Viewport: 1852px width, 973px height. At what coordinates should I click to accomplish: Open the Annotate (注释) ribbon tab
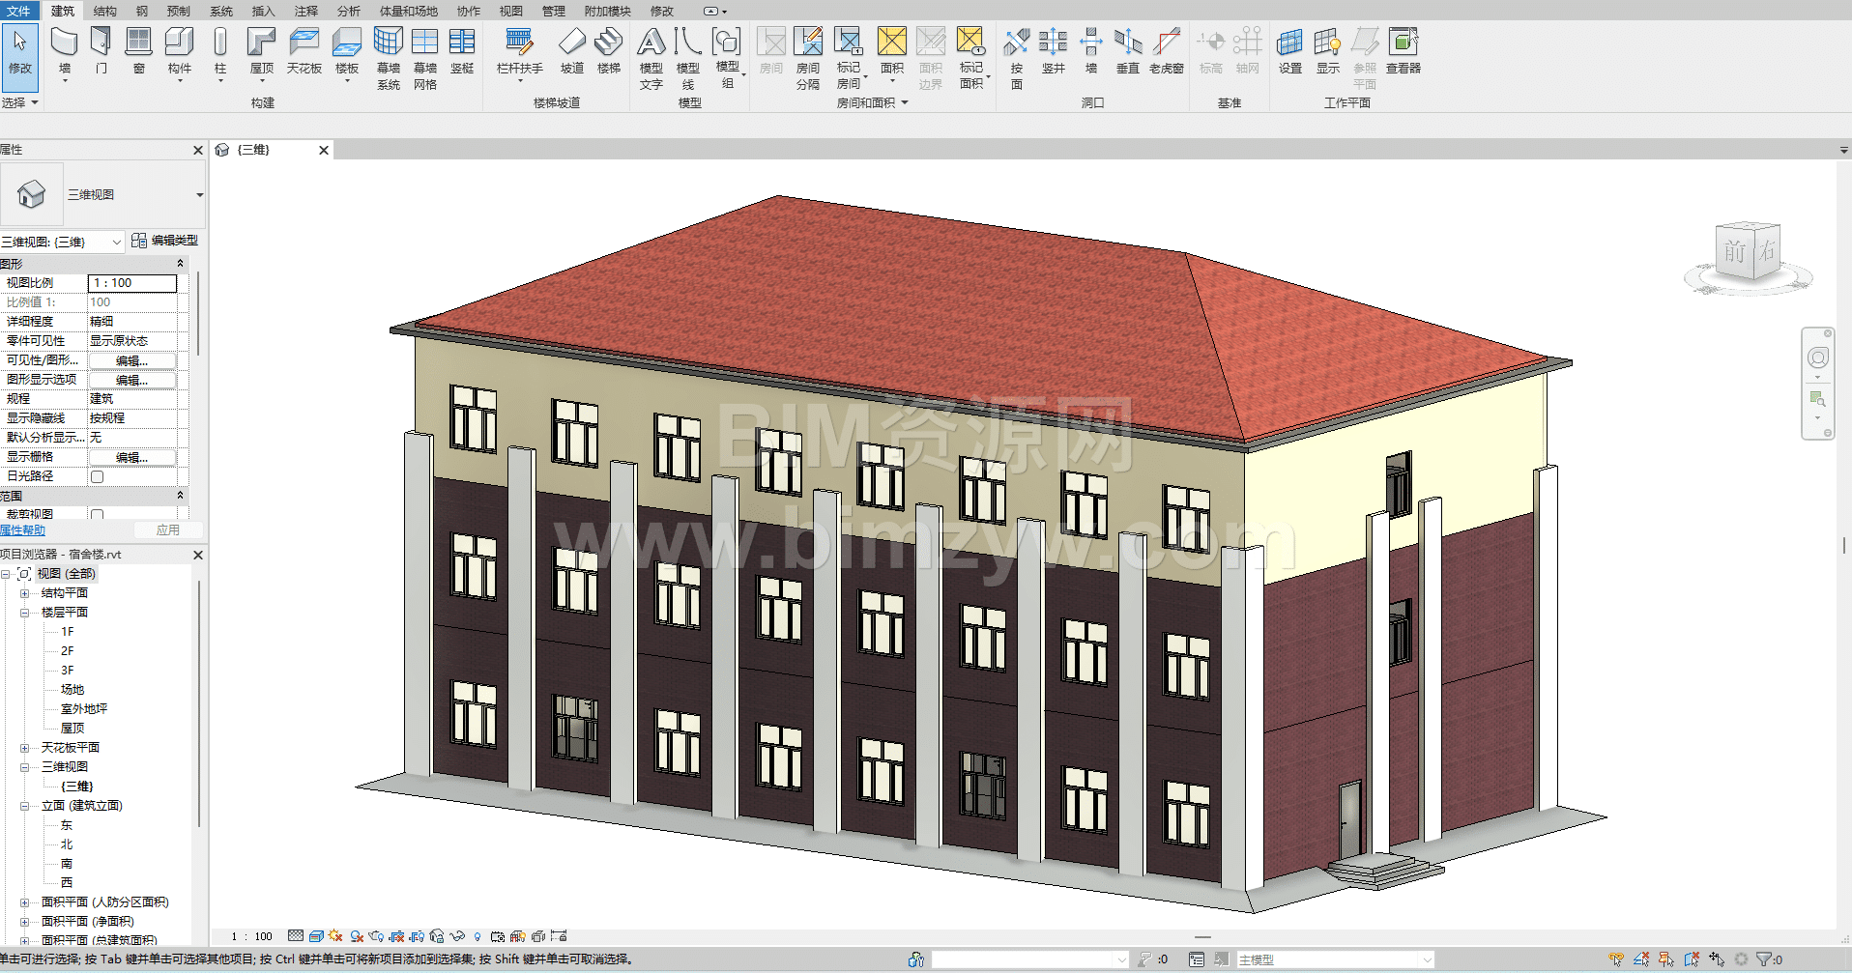pos(305,12)
